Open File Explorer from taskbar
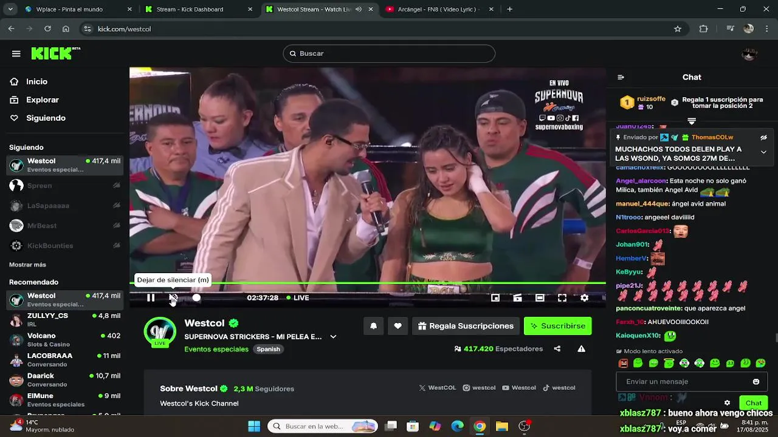This screenshot has width=778, height=437. tap(502, 426)
